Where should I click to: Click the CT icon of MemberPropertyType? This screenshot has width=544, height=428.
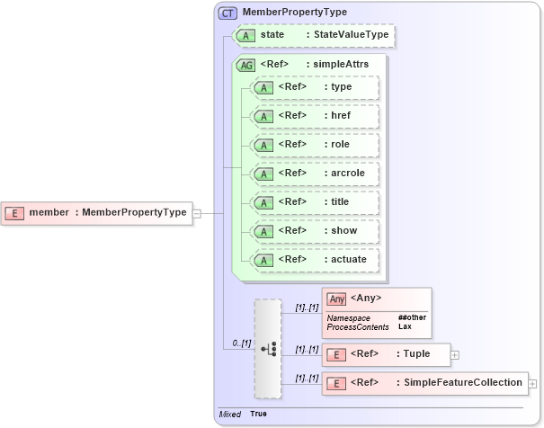pos(227,13)
